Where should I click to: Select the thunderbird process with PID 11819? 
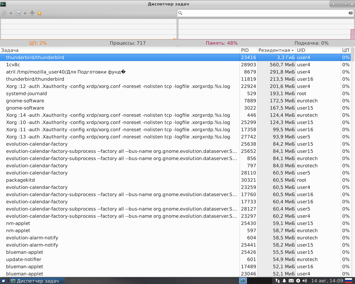click(175, 79)
